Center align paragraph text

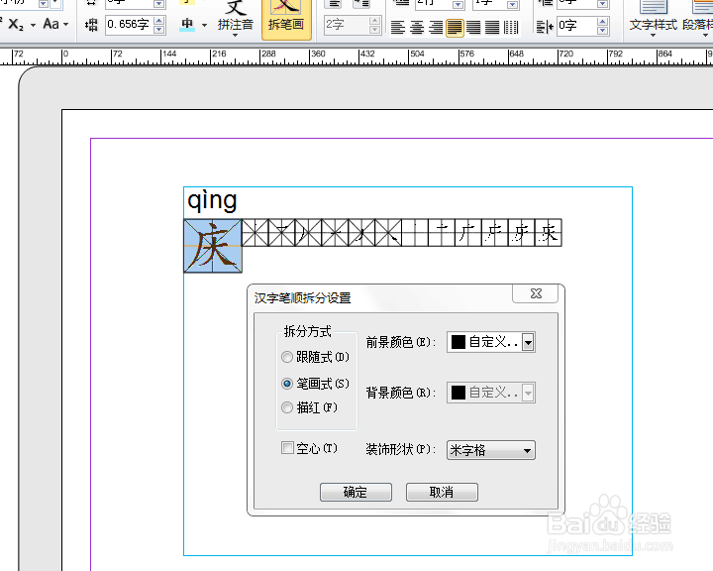[x=417, y=28]
